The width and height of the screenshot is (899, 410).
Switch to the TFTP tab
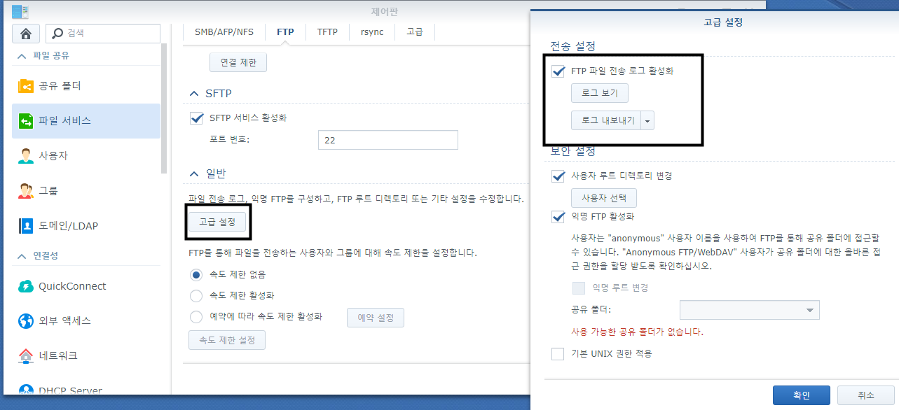[x=327, y=32]
